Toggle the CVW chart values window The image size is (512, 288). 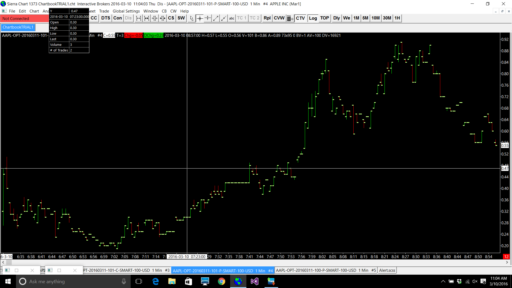click(x=279, y=18)
